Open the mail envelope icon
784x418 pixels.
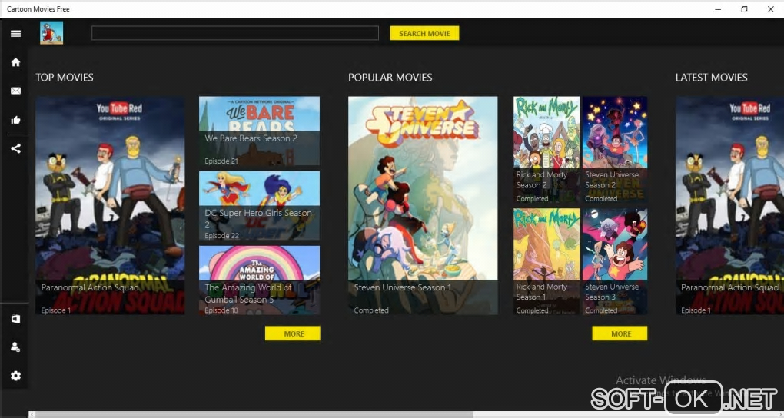15,91
